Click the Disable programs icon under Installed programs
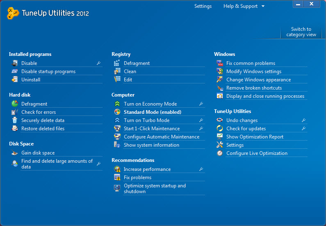326x226 pixels. (14, 63)
